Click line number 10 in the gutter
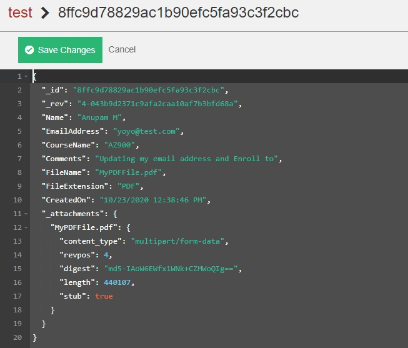Screen dimensions: 408x348 [17, 200]
